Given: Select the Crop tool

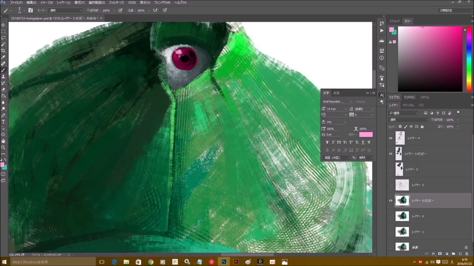Looking at the screenshot, I should [3, 51].
